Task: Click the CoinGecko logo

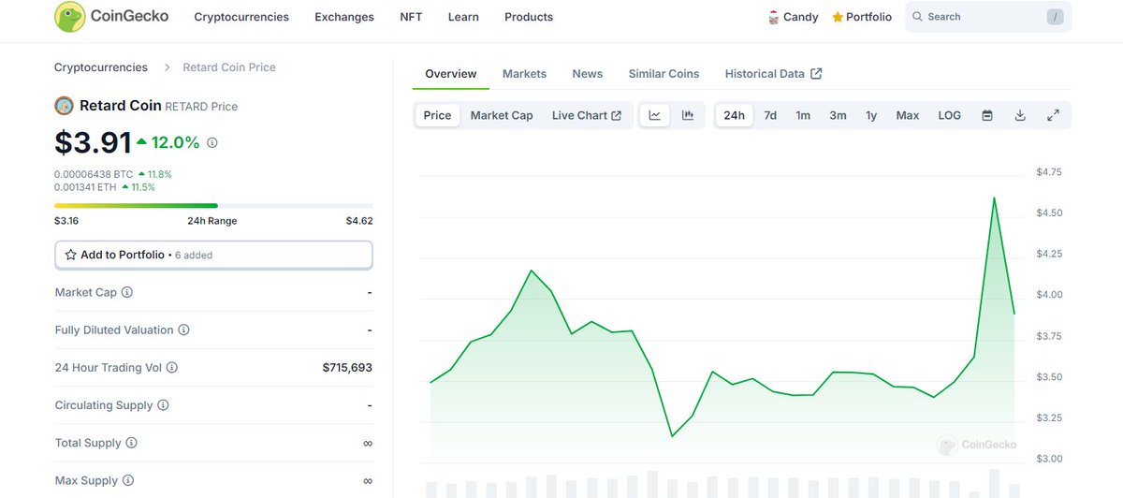Action: point(111,17)
